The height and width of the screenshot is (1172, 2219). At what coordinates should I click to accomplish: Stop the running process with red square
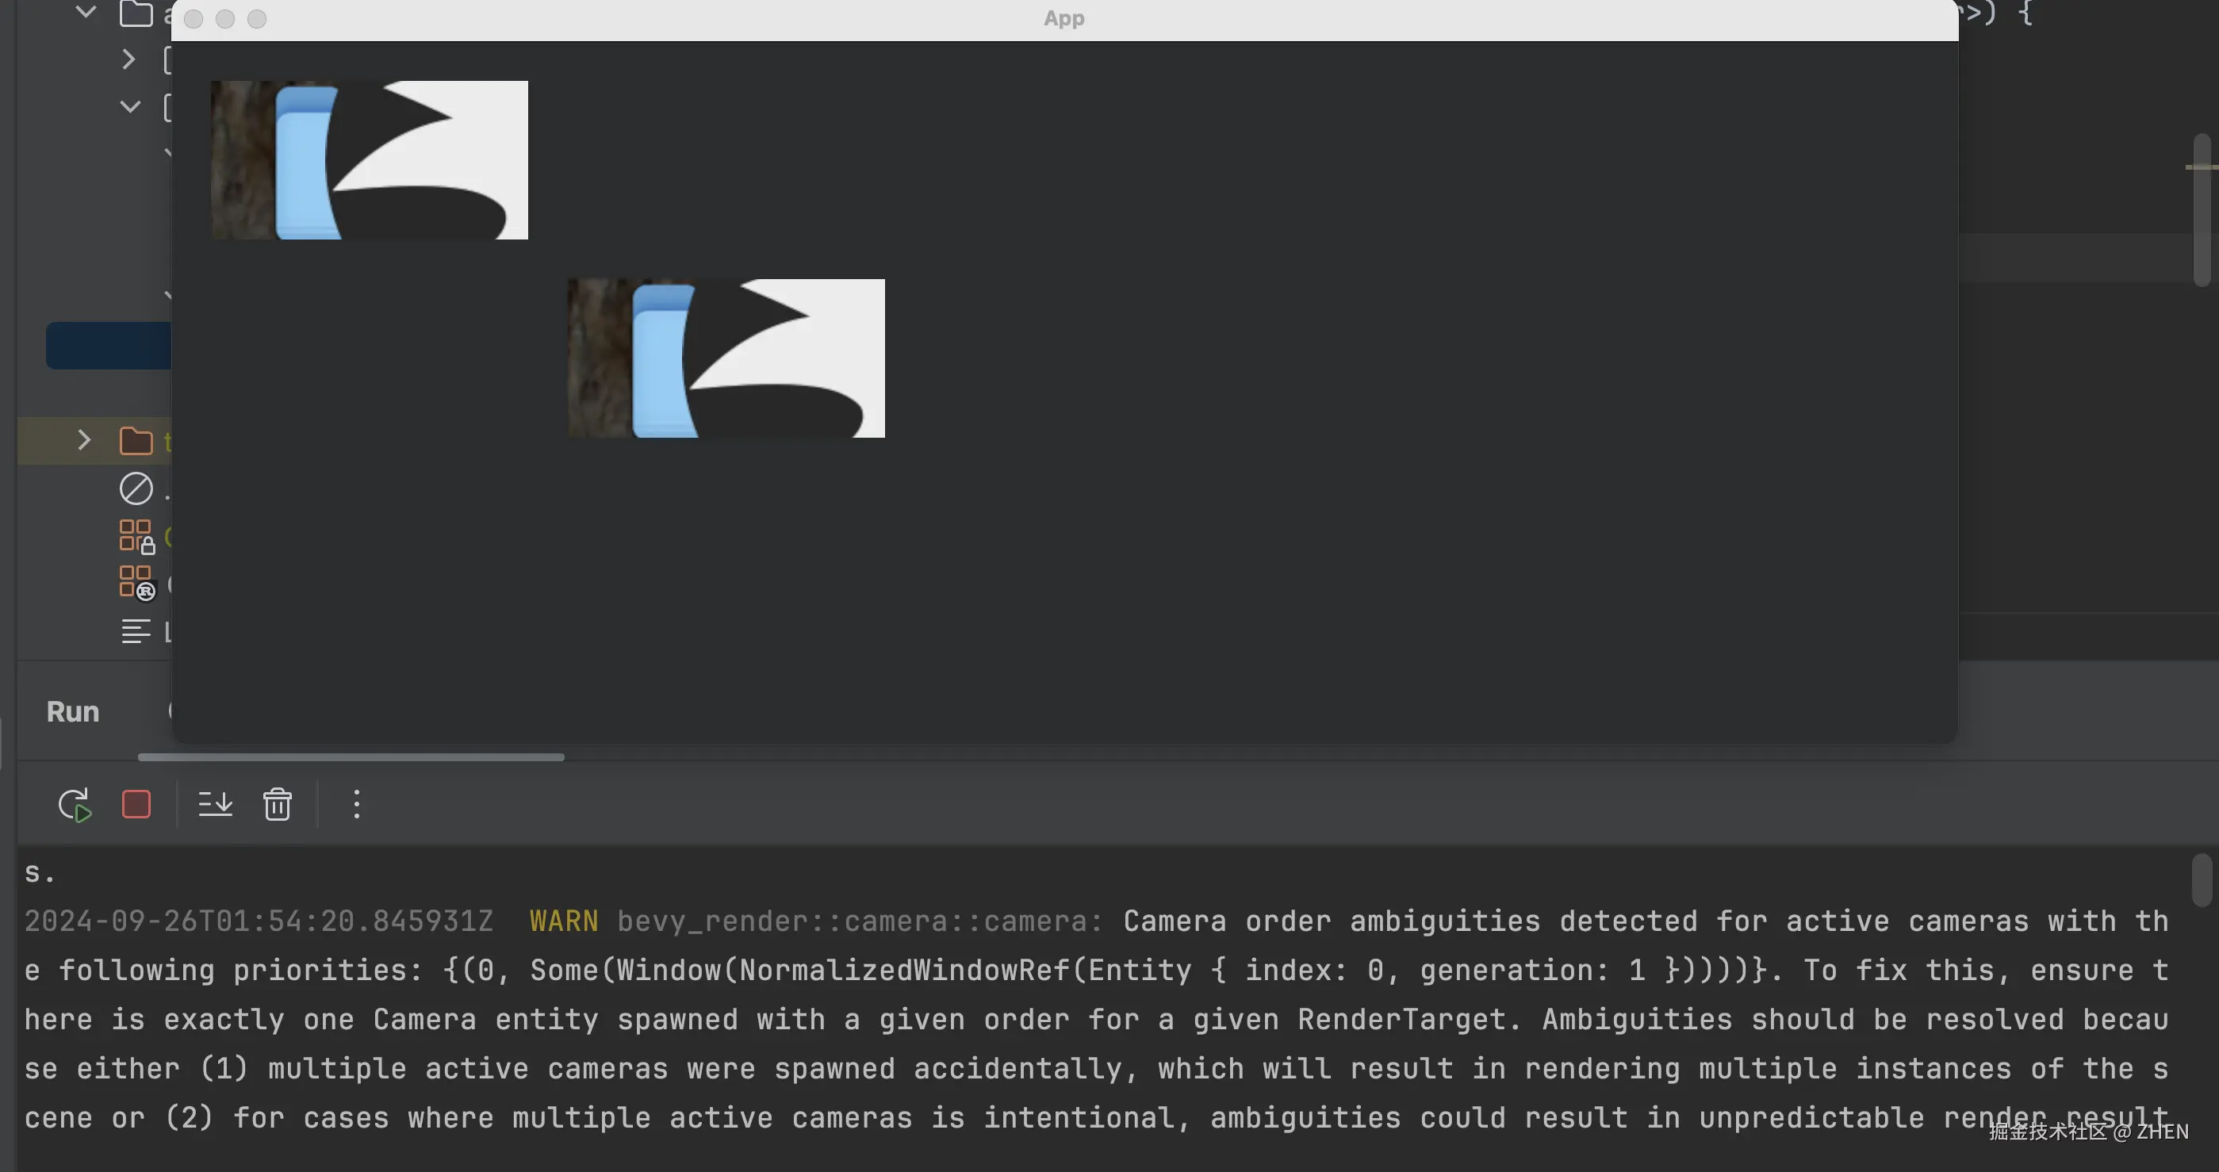(x=136, y=804)
